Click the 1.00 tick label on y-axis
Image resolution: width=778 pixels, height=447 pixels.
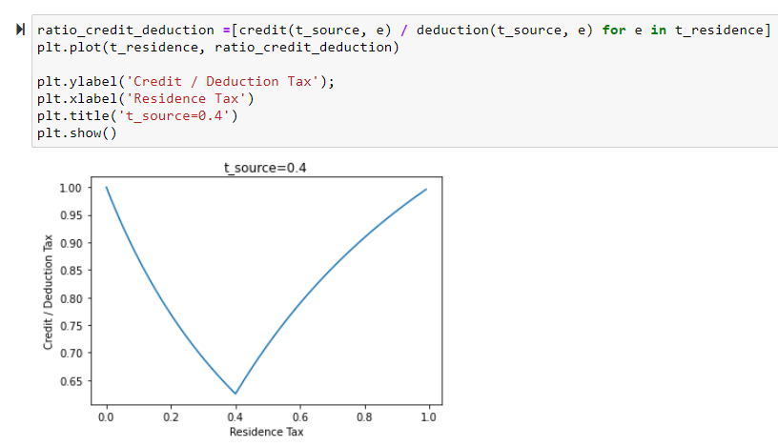pos(71,188)
